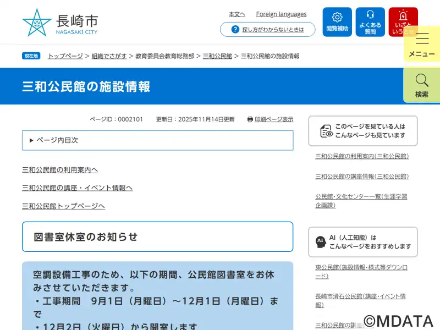
Task: Open the 閲覧補助 gear icon button
Action: pyautogui.click(x=337, y=22)
